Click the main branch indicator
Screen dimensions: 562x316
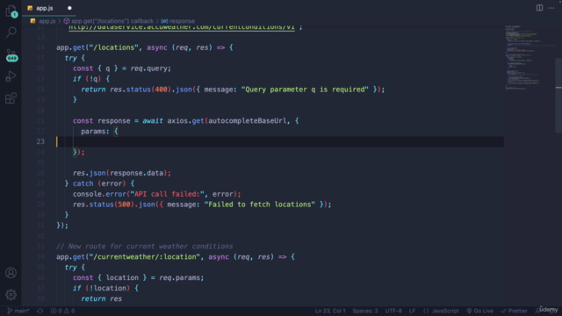(x=18, y=311)
